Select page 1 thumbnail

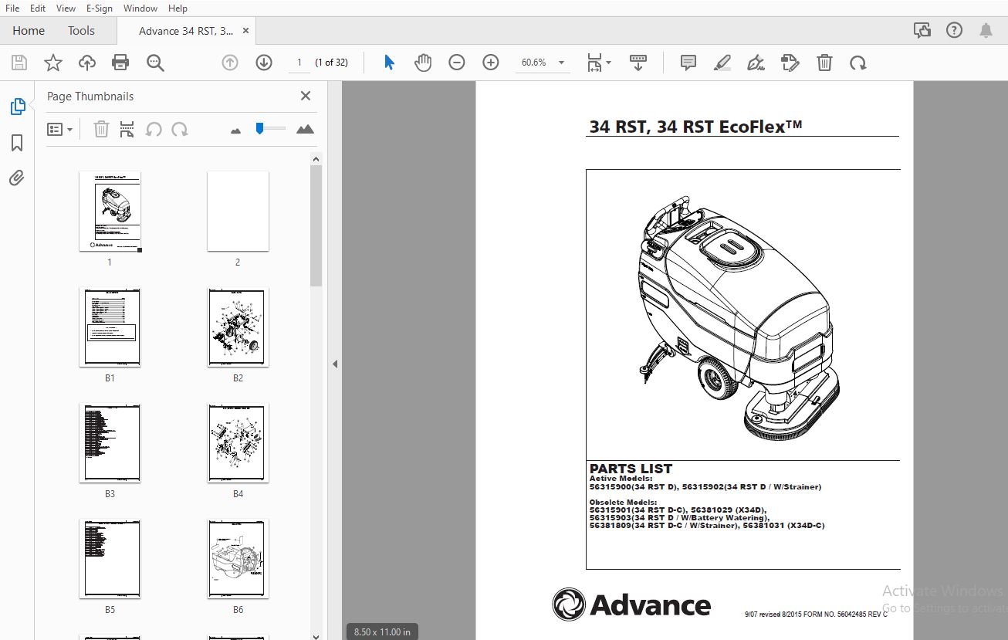click(x=110, y=211)
